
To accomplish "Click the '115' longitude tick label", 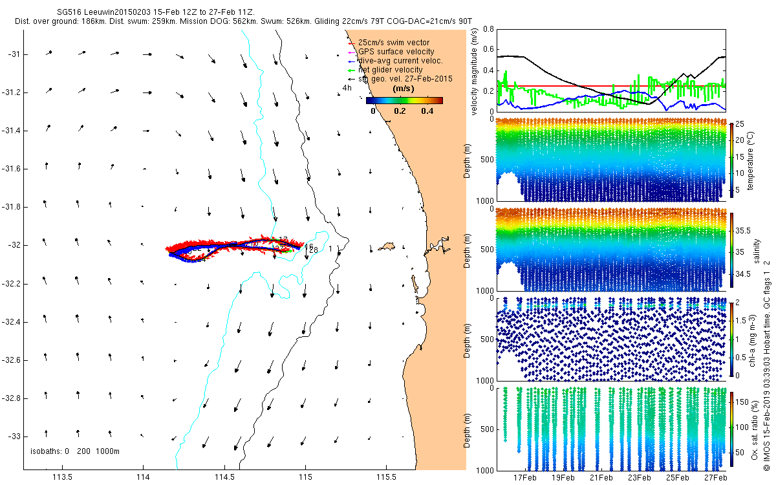I will (305, 478).
